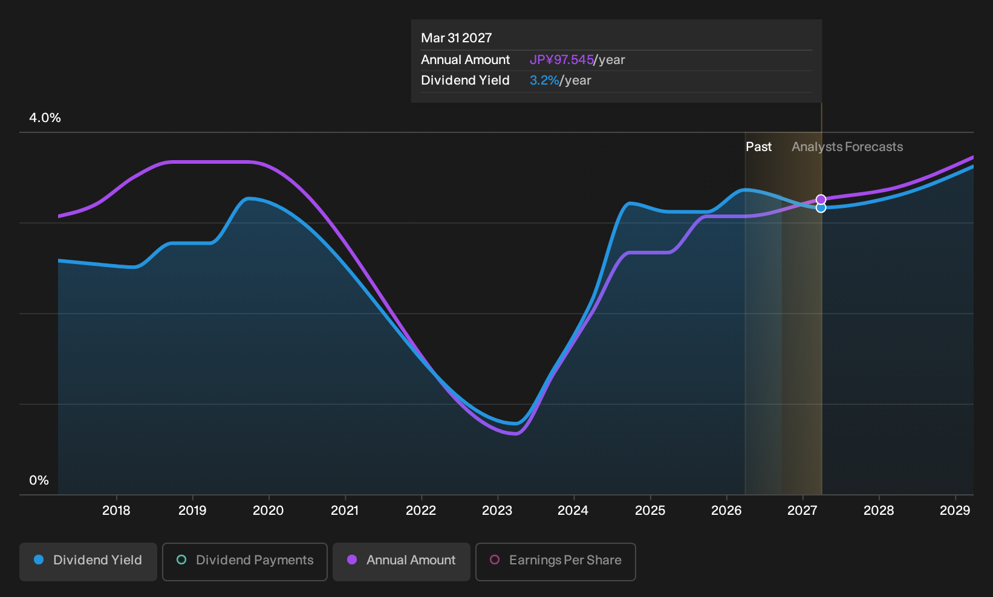
Task: Click the 2022 x-axis label
Action: pos(421,511)
